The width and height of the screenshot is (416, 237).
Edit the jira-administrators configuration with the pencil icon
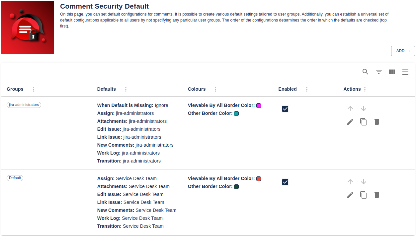coord(350,122)
